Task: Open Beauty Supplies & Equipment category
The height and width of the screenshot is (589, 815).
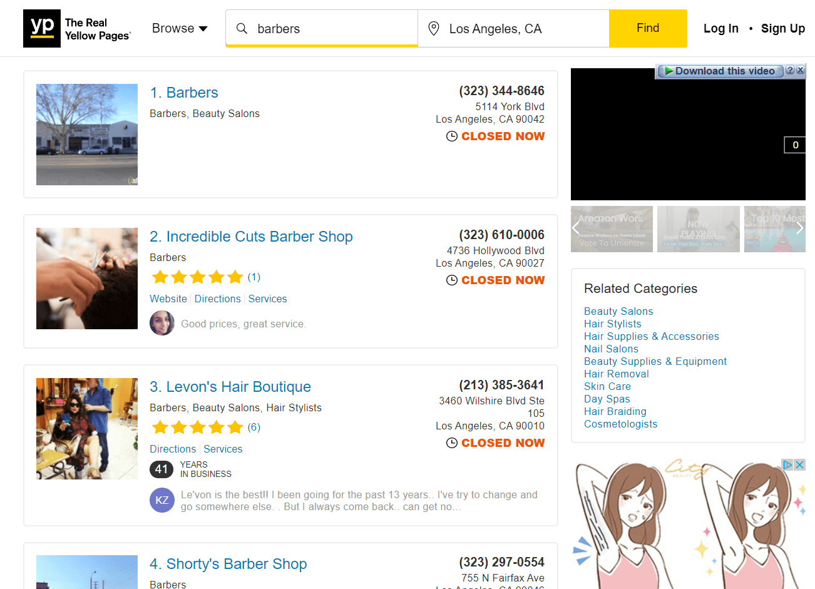Action: tap(655, 361)
